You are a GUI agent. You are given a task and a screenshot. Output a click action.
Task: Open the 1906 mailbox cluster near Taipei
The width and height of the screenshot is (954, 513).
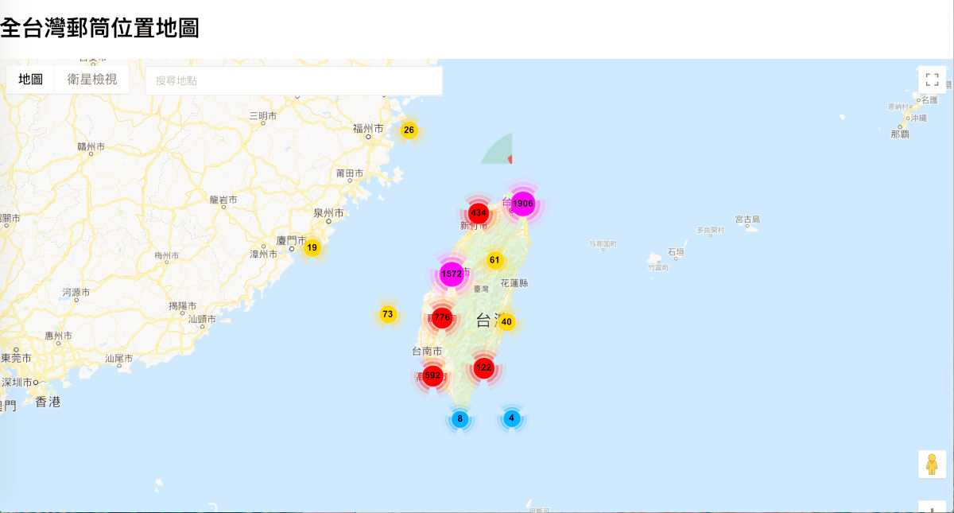pyautogui.click(x=522, y=204)
